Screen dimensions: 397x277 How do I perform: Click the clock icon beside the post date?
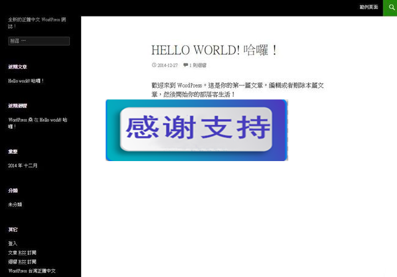coord(154,65)
